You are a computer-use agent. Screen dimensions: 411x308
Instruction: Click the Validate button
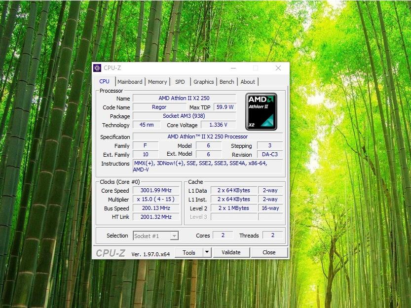[x=231, y=252]
